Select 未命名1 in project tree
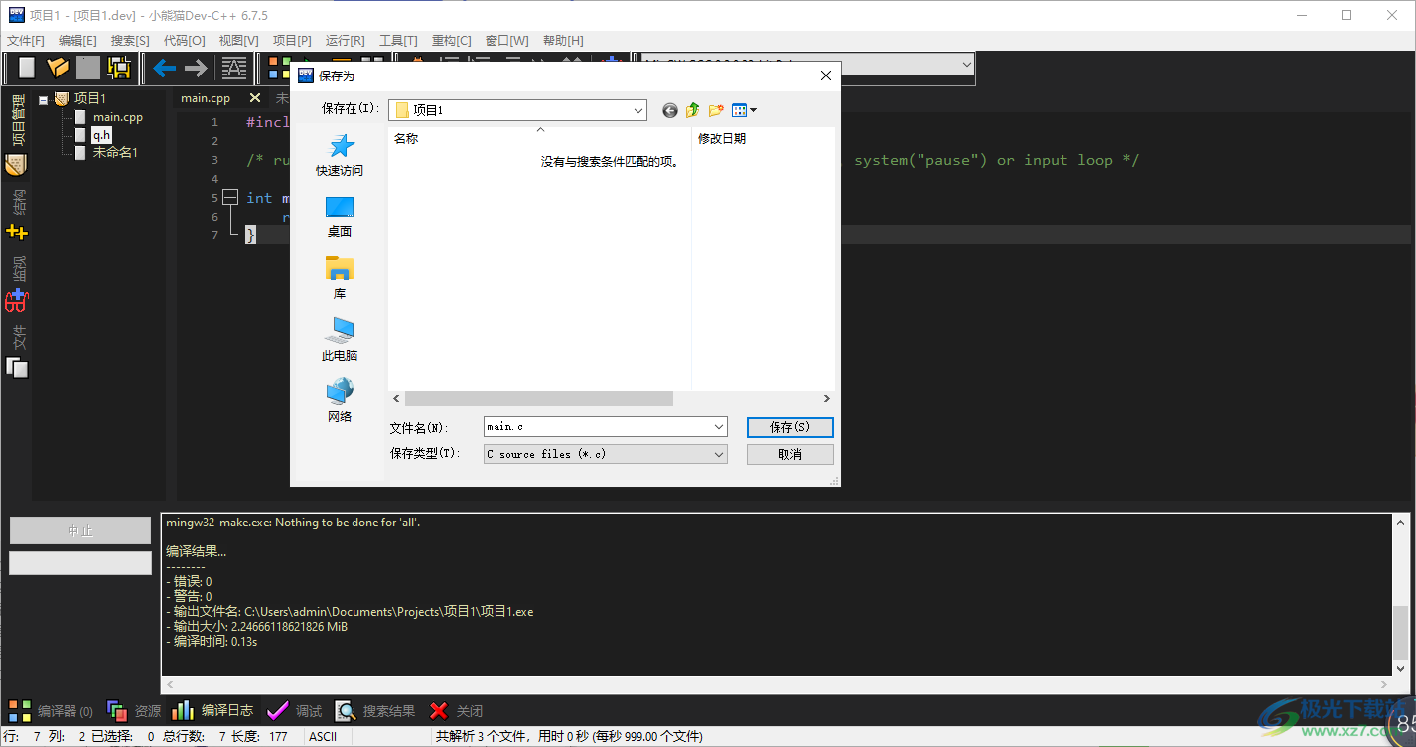The height and width of the screenshot is (747, 1416). tap(115, 152)
